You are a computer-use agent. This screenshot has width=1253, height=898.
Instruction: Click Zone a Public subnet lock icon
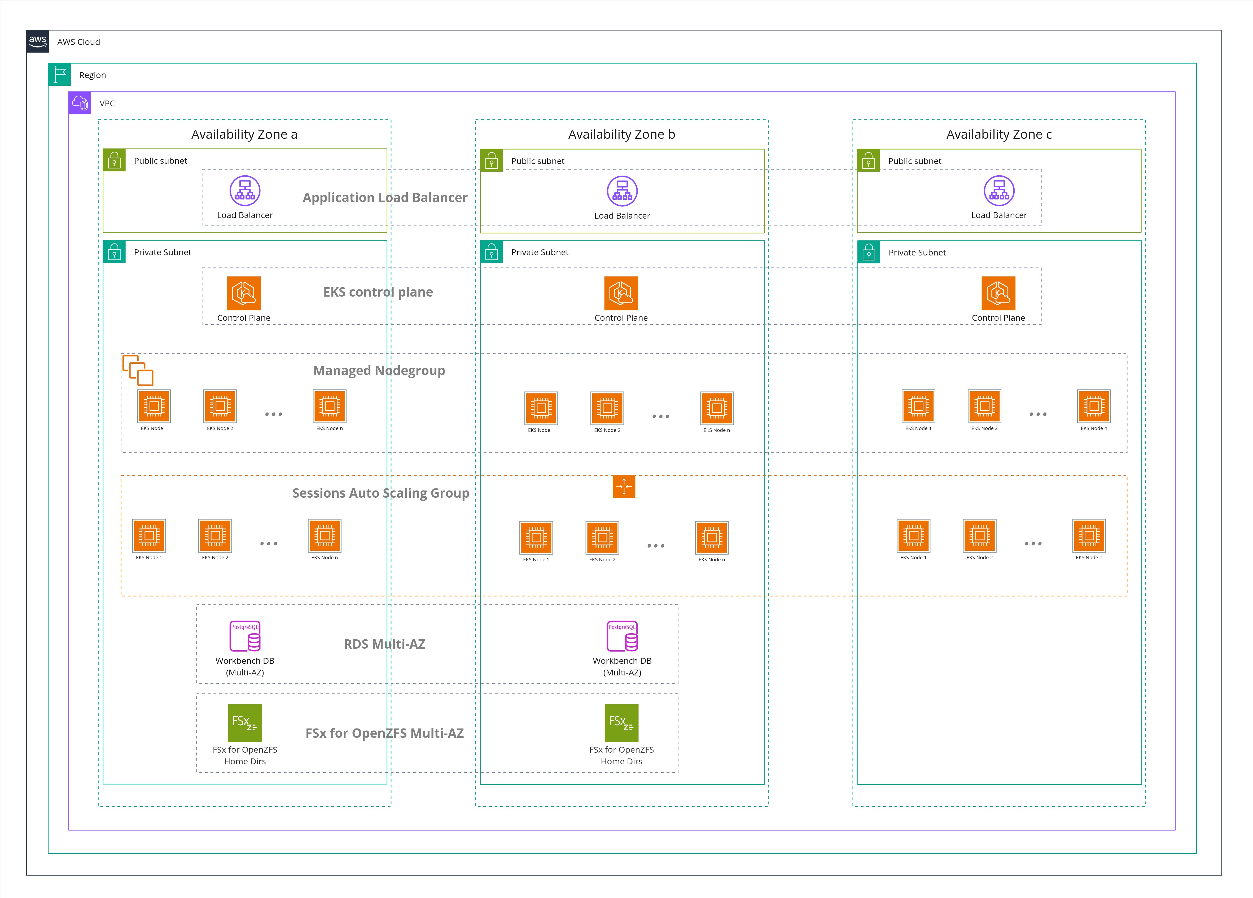point(114,160)
